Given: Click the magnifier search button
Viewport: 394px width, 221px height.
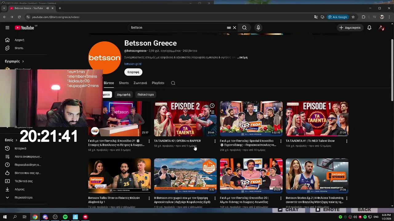Looking at the screenshot, I should point(244,28).
